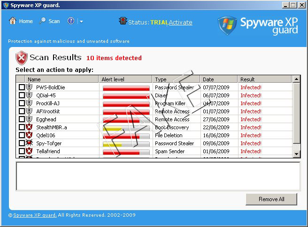This screenshot has height=227, width=308.
Task: Click alert level bar for Tellafriend
Action: pyautogui.click(x=126, y=152)
